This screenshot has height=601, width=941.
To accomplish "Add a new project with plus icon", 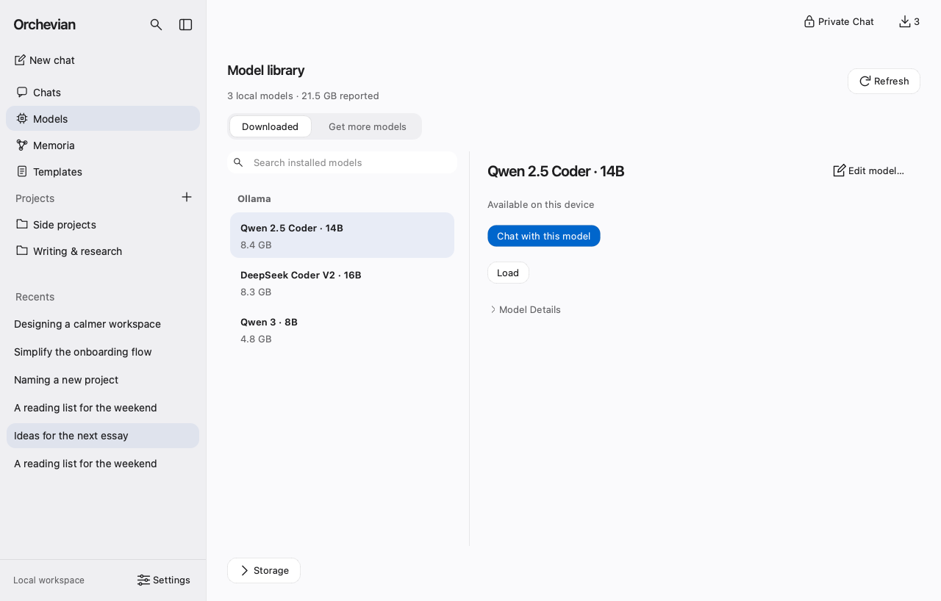I will 187,197.
